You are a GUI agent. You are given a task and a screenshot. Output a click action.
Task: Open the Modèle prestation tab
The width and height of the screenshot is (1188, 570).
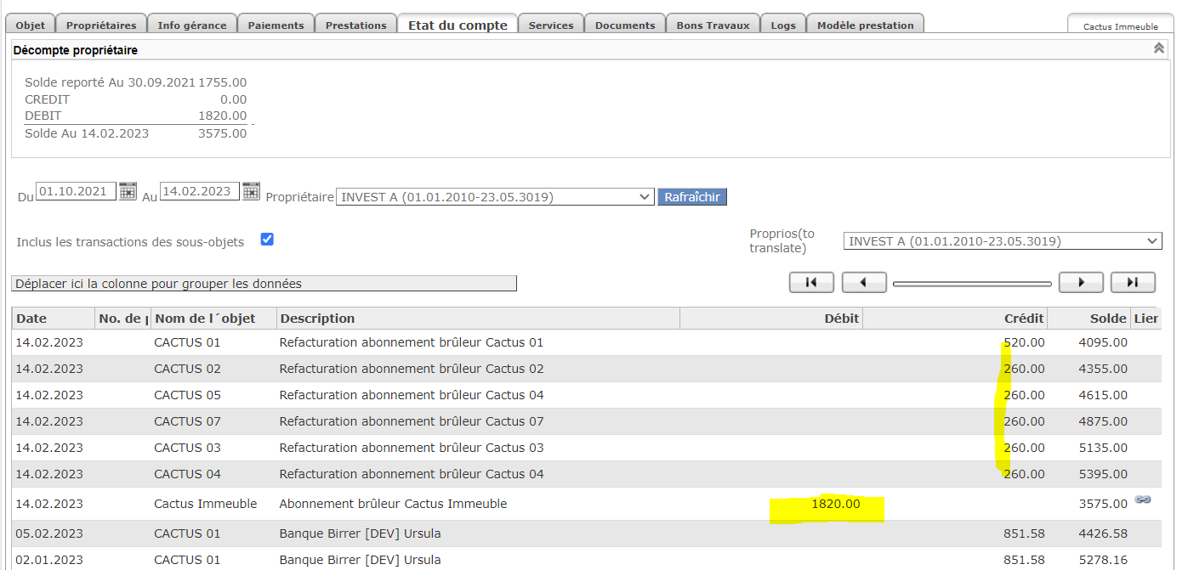(x=865, y=25)
